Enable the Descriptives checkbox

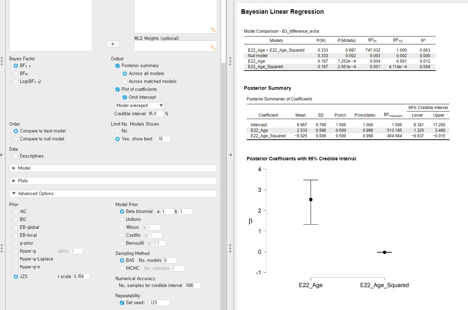16,156
